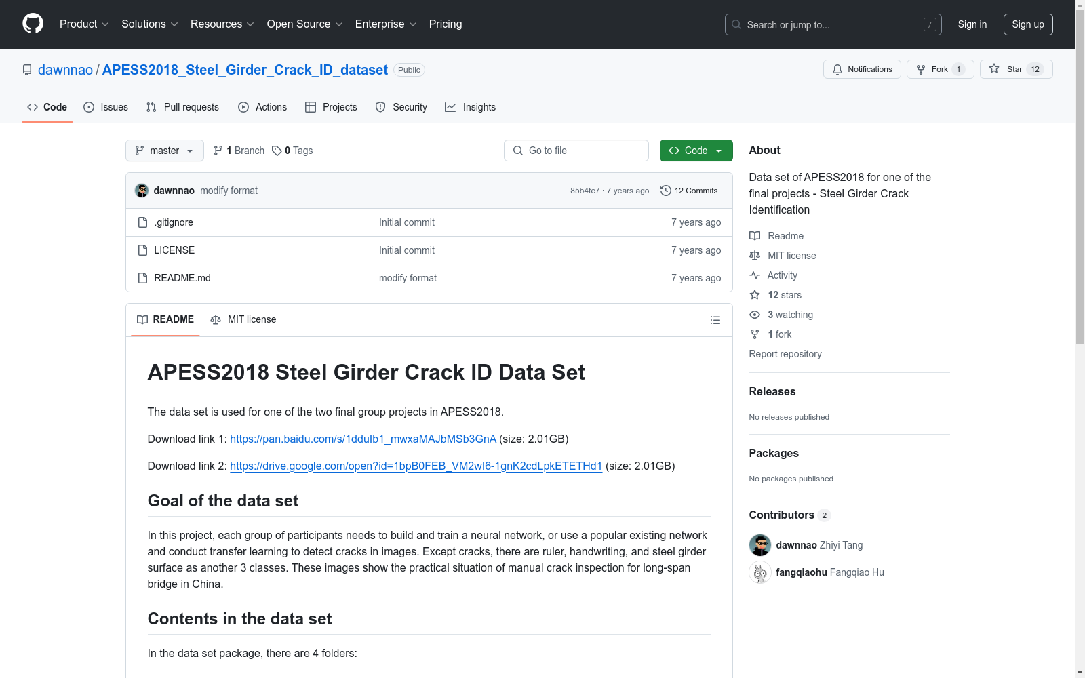Open the GitHub homepage logo

[x=33, y=24]
